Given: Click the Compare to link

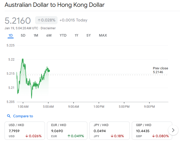Looking at the screenshot, I should click(23, 116).
